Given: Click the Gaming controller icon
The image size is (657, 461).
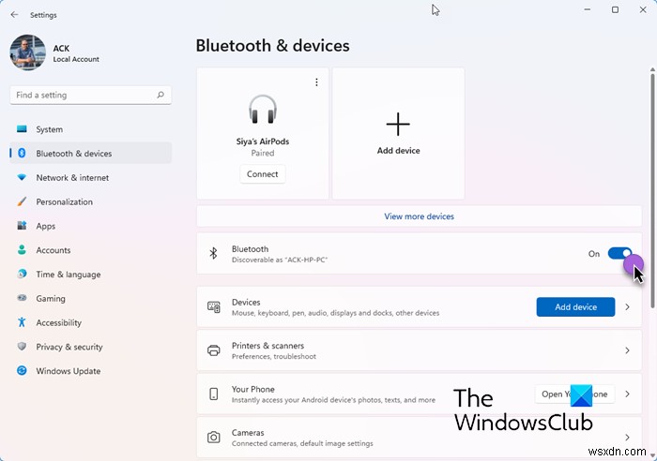Looking at the screenshot, I should pos(22,298).
